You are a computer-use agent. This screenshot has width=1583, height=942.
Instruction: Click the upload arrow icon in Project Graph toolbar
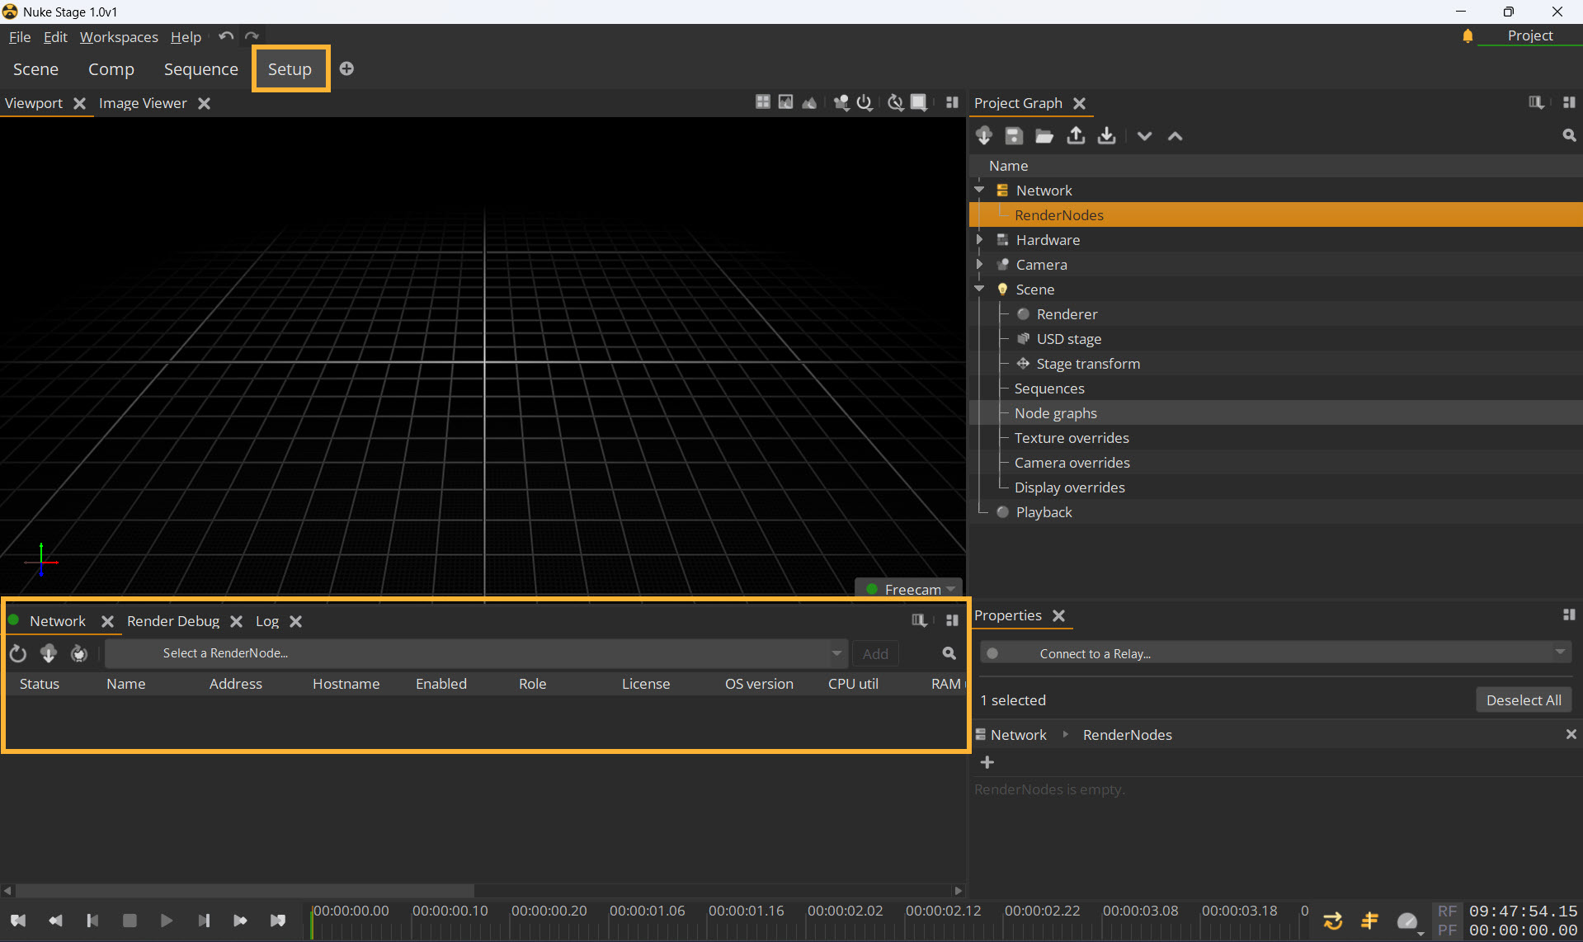click(1076, 136)
